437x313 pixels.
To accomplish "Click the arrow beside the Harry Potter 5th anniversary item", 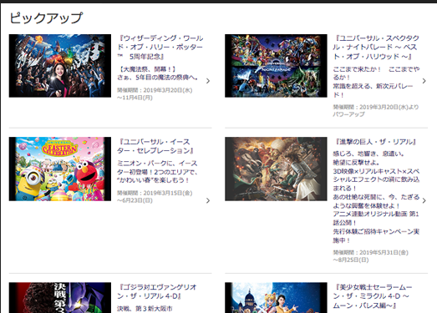I will coord(208,81).
